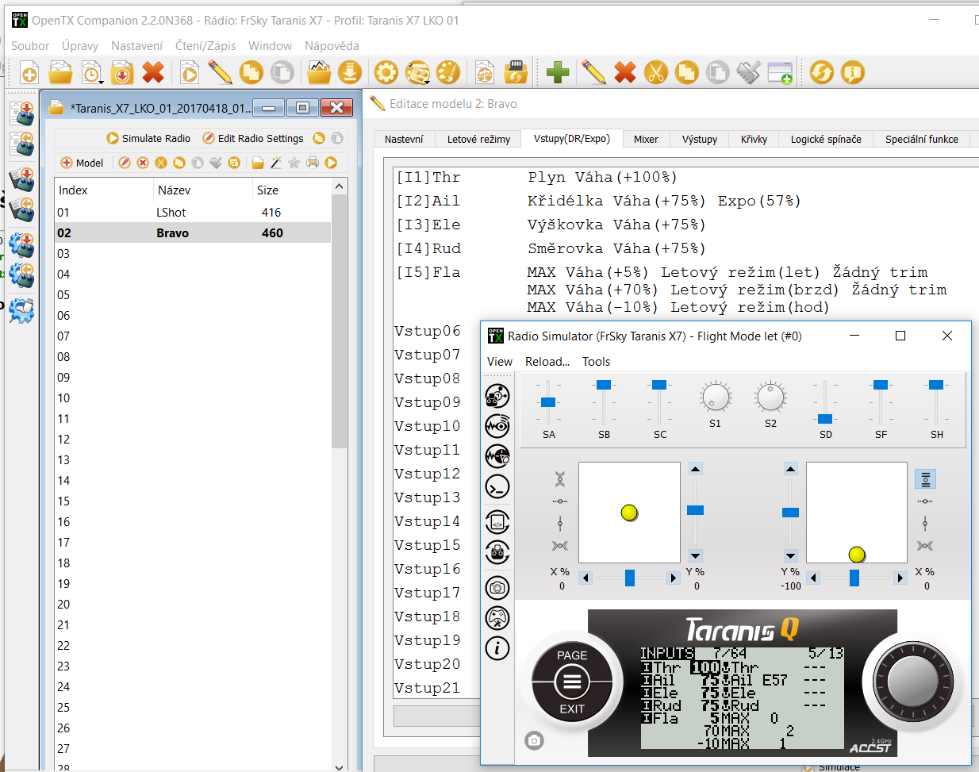Click the radio EXIT key

click(x=572, y=709)
